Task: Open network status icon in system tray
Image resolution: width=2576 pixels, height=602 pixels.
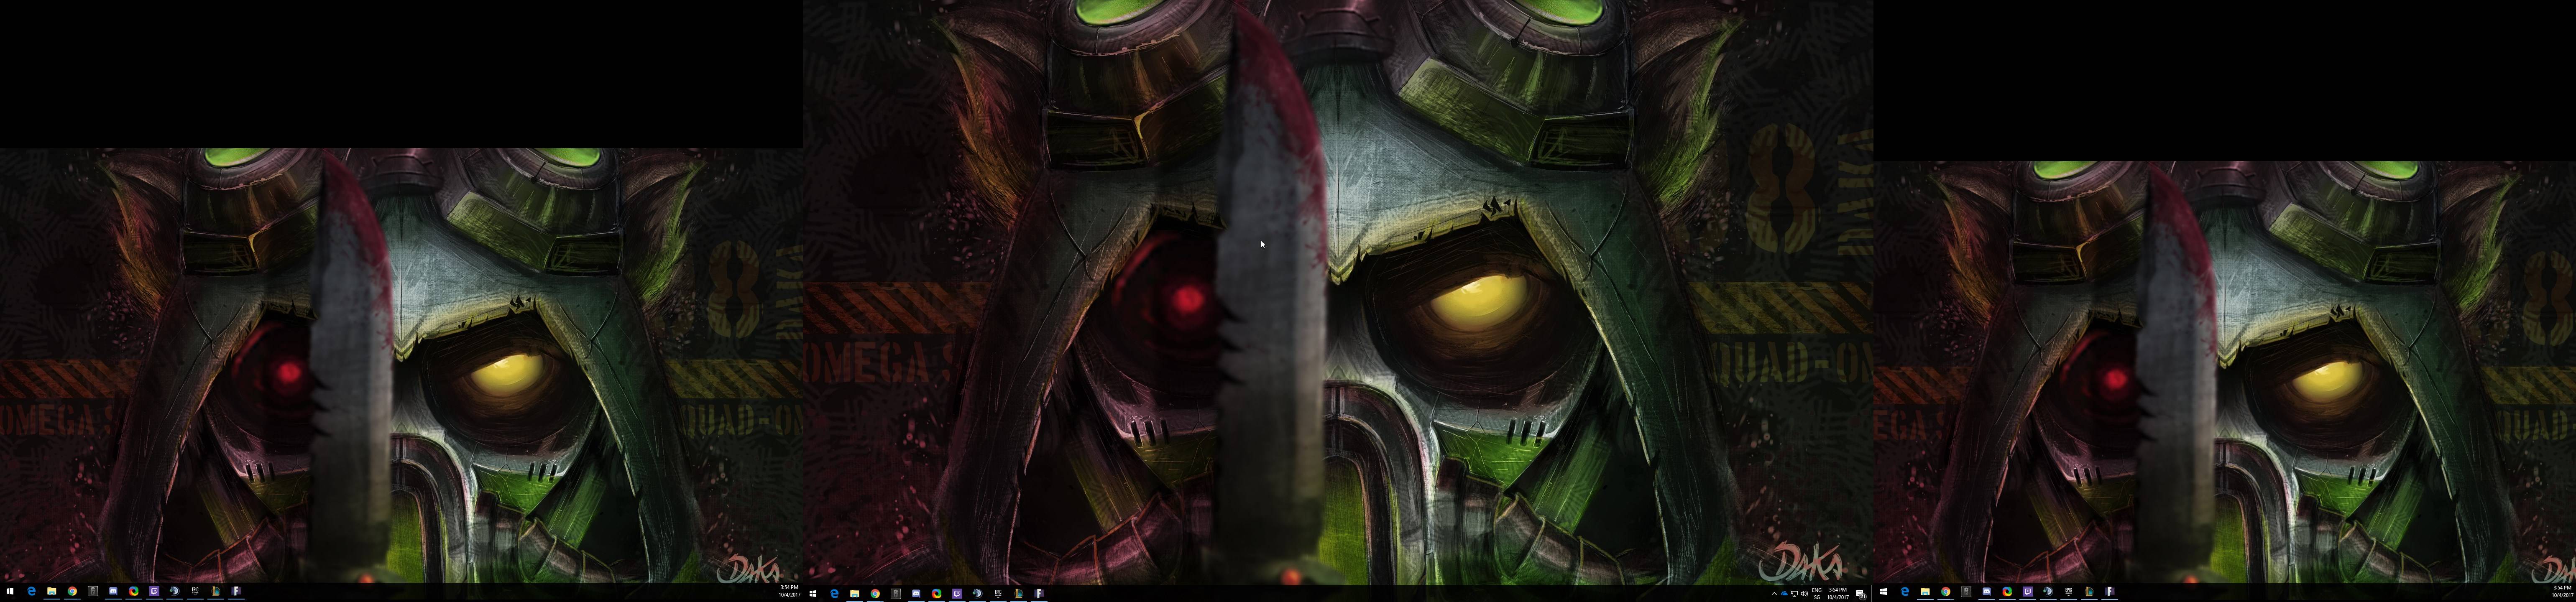Action: tap(1795, 594)
